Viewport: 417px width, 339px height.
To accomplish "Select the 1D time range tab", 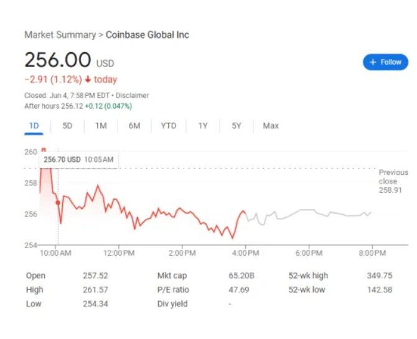I will click(34, 126).
